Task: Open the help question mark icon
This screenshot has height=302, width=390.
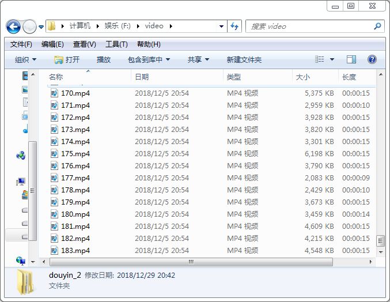Action: coord(372,59)
